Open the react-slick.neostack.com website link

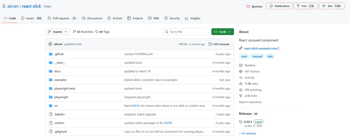(261, 48)
